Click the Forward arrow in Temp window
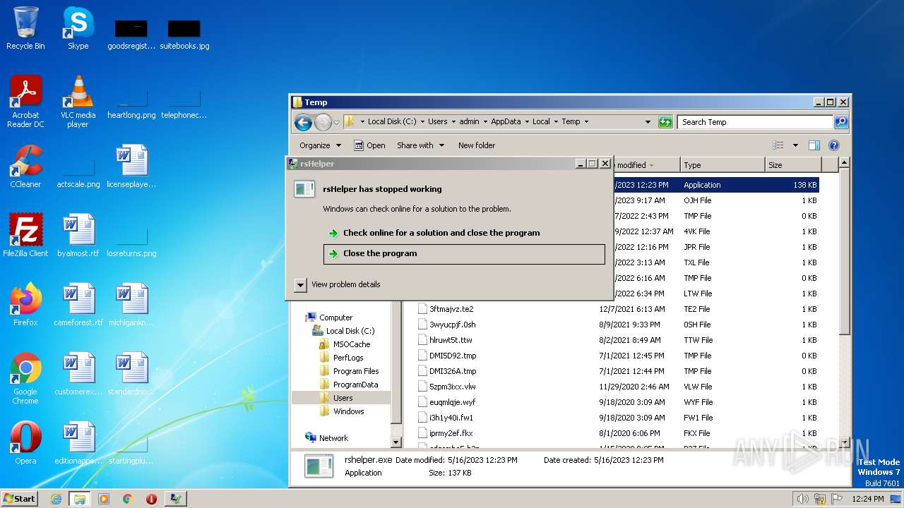Screen dimensions: 904x508 click(x=323, y=122)
